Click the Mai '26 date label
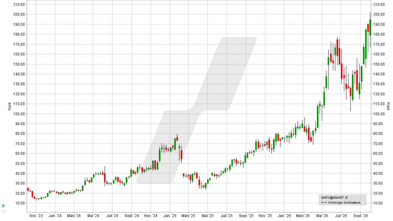393x221 pixels. click(x=321, y=216)
